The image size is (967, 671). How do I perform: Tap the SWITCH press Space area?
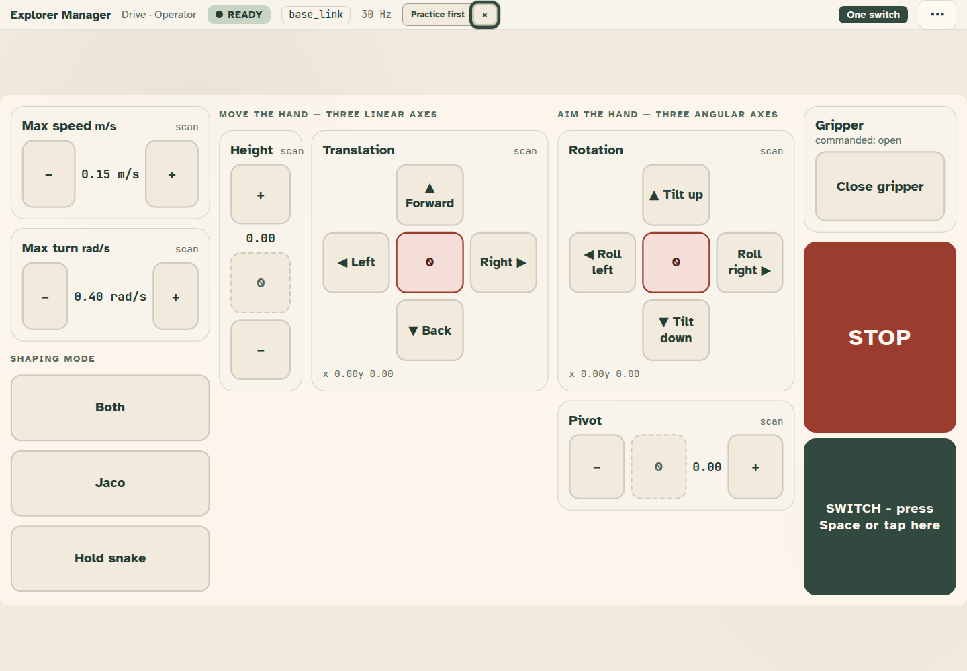(x=880, y=517)
